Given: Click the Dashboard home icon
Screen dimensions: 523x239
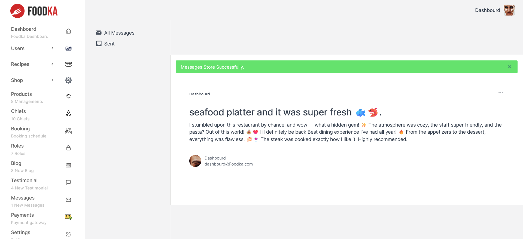Looking at the screenshot, I should [x=68, y=31].
